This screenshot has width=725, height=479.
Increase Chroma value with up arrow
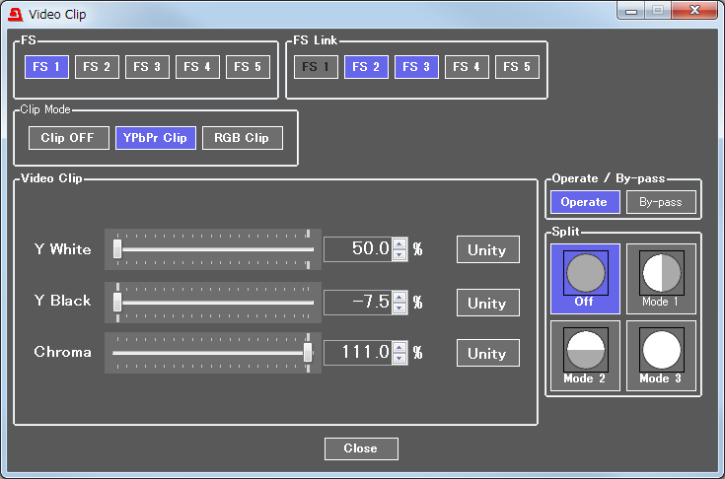(x=399, y=346)
